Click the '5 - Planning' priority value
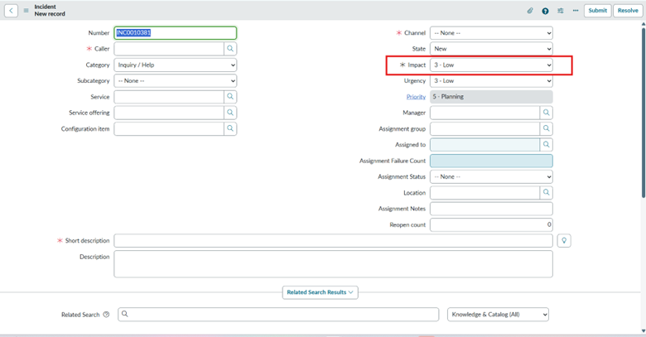Image resolution: width=646 pixels, height=337 pixels. [x=491, y=97]
